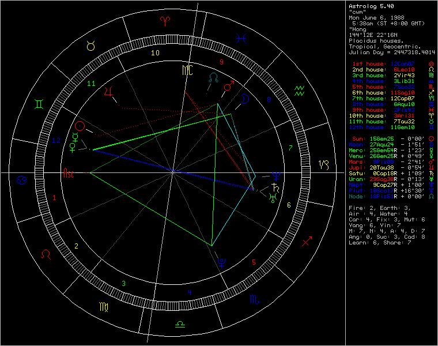
Task: Click the blue Neptune symbol on the horizon
Action: click(276, 176)
